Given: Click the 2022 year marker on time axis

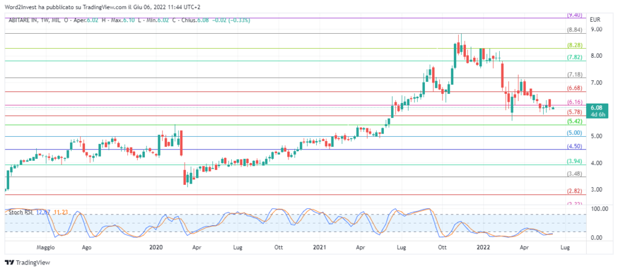Looking at the screenshot, I should (x=483, y=248).
